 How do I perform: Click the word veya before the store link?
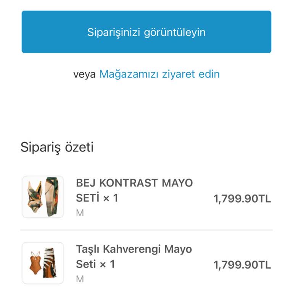84,74
